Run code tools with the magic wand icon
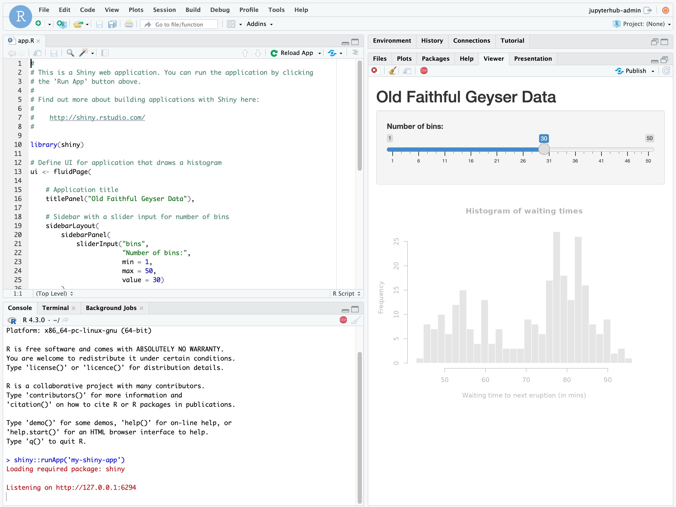Viewport: 676px width, 507px height. tap(84, 53)
